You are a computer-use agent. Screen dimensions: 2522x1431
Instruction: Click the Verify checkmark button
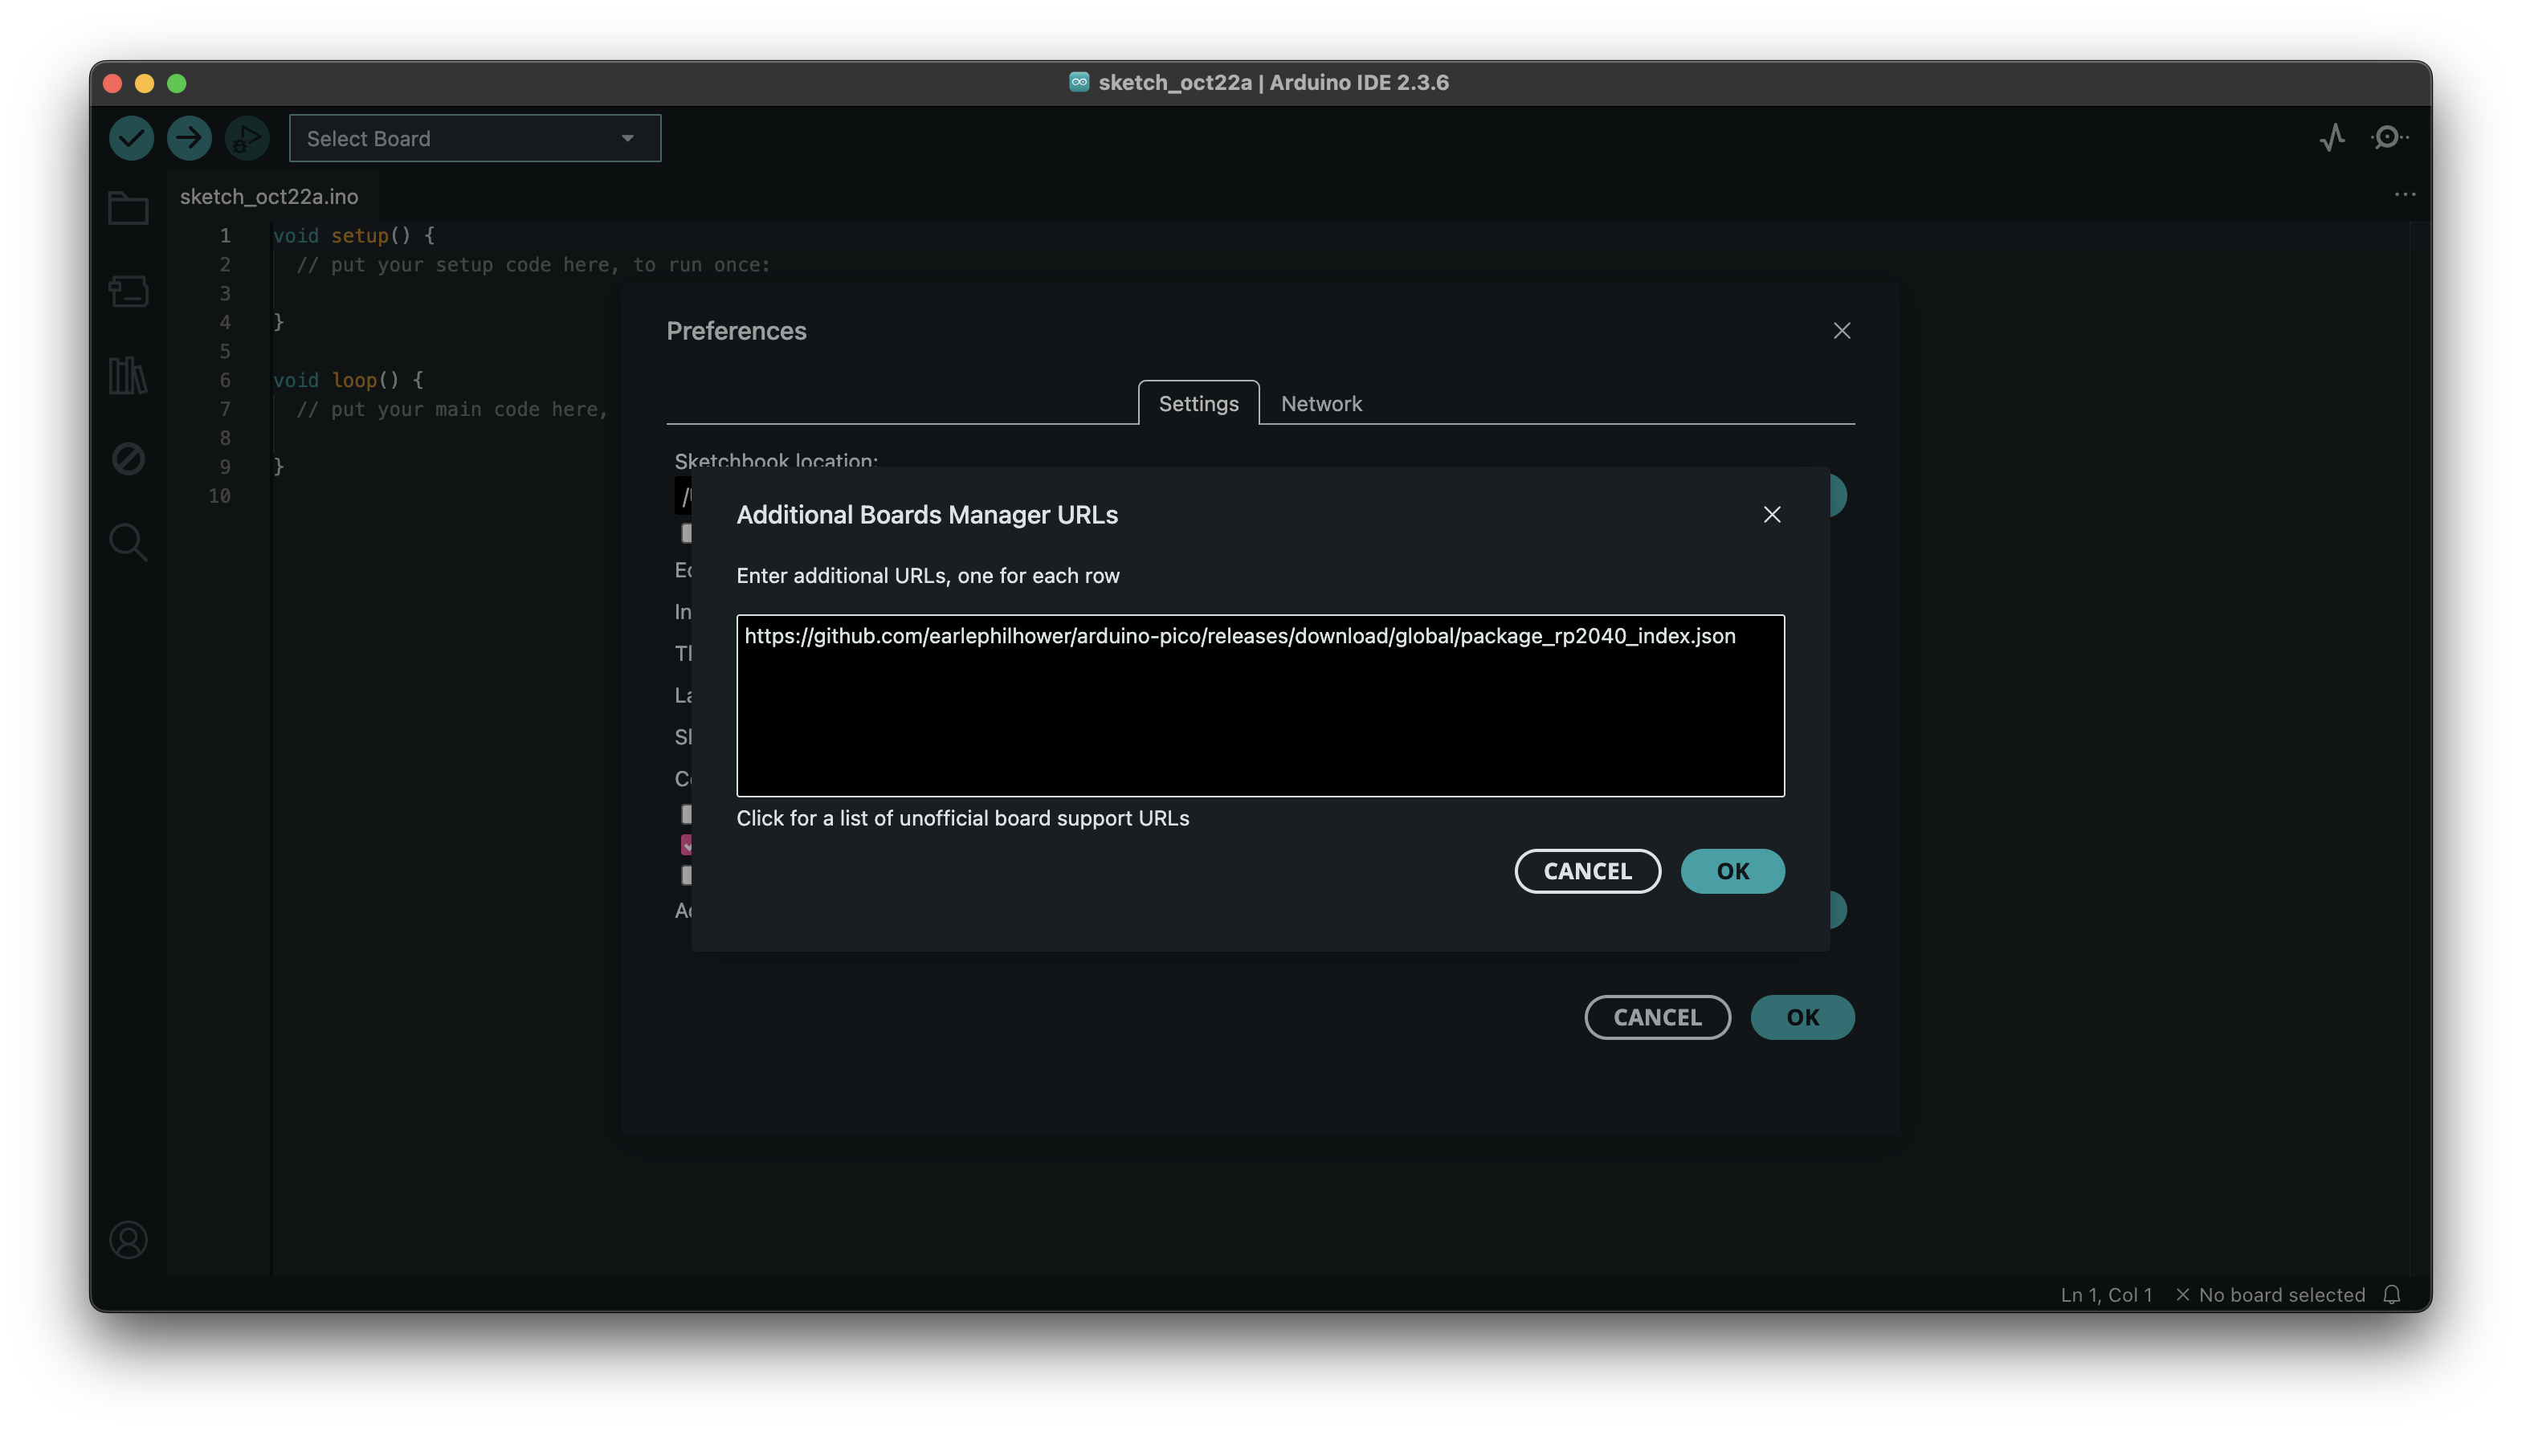[x=131, y=139]
